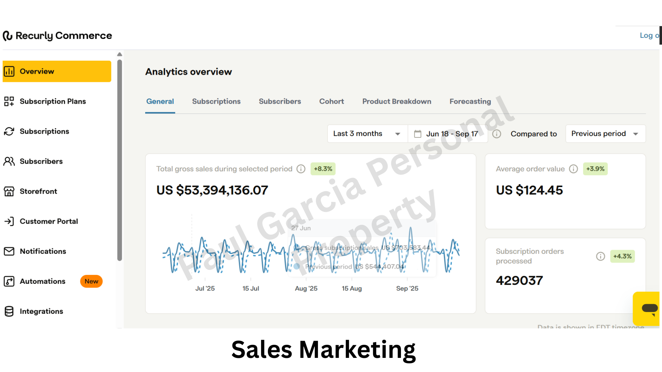Open the Jun 18 - Sep 17 date picker

pyautogui.click(x=448, y=134)
